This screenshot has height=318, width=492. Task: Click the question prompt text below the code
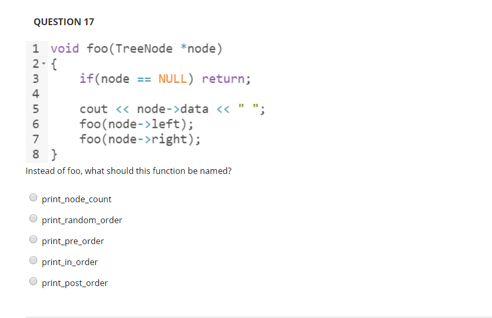point(128,171)
